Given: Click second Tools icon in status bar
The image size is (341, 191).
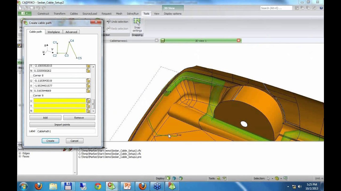Looking at the screenshot, I should (224, 179).
